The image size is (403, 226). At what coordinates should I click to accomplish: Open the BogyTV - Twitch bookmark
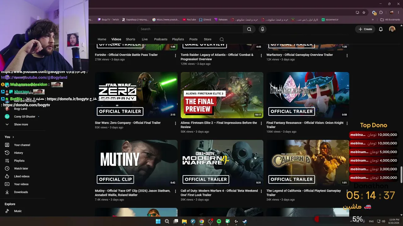108,19
